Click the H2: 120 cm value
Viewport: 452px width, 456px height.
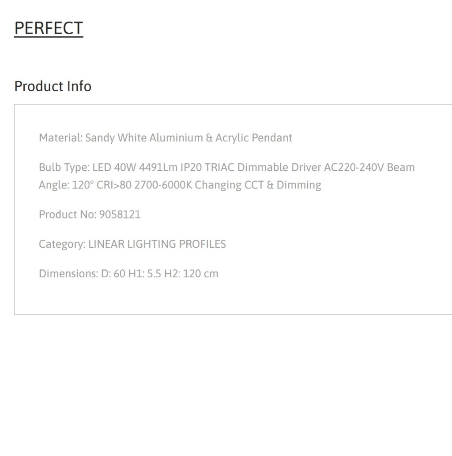coord(191,274)
